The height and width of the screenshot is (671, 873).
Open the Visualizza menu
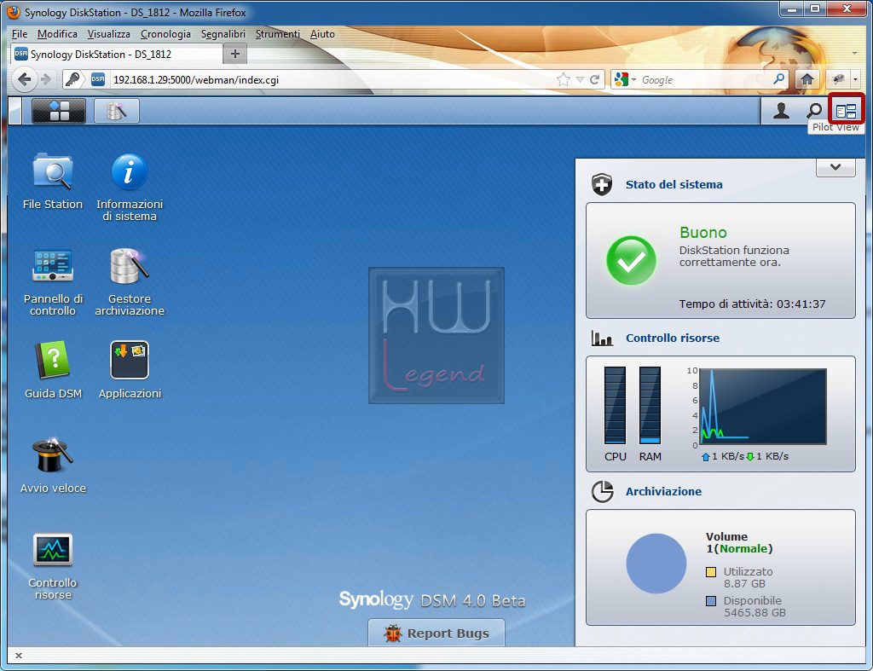(x=108, y=34)
